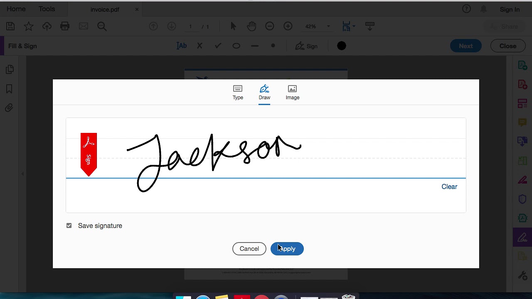Click the page number input field
The width and height of the screenshot is (532, 299).
[190, 26]
